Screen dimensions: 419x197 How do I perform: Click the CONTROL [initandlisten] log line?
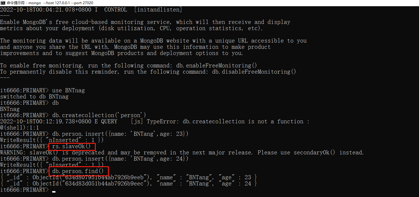[x=91, y=10]
